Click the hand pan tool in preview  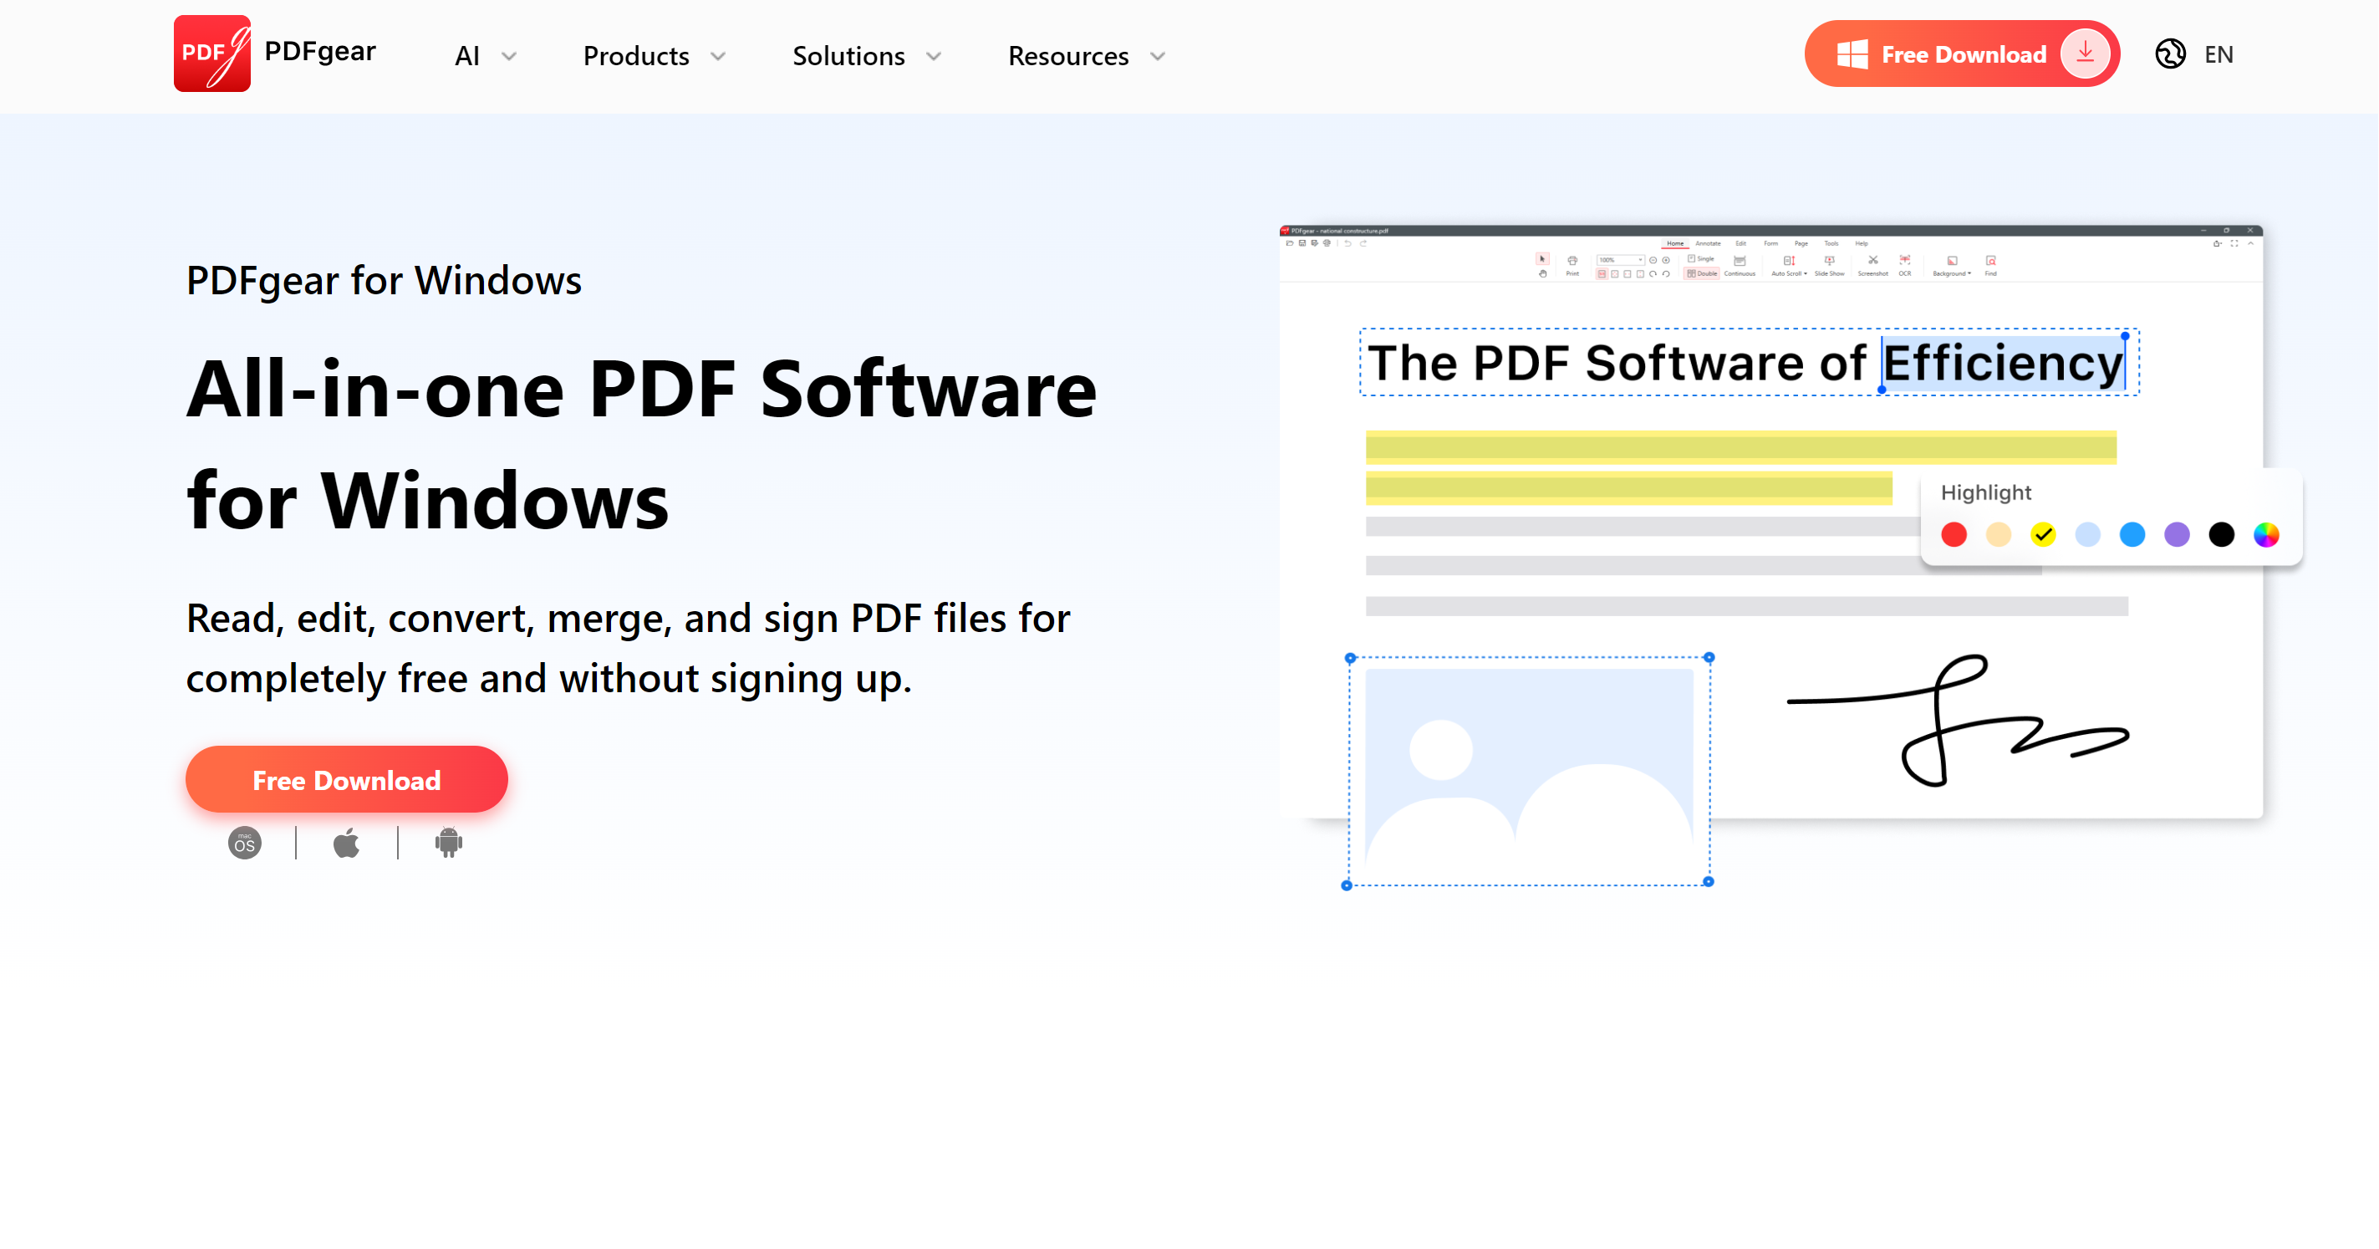pyautogui.click(x=1543, y=273)
